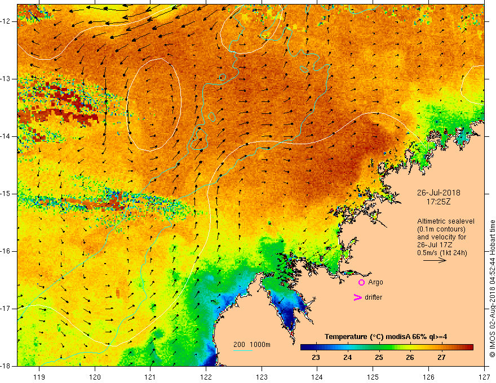496x383 pixels.
Task: Click the latitude axis label -18
Action: click(6, 366)
